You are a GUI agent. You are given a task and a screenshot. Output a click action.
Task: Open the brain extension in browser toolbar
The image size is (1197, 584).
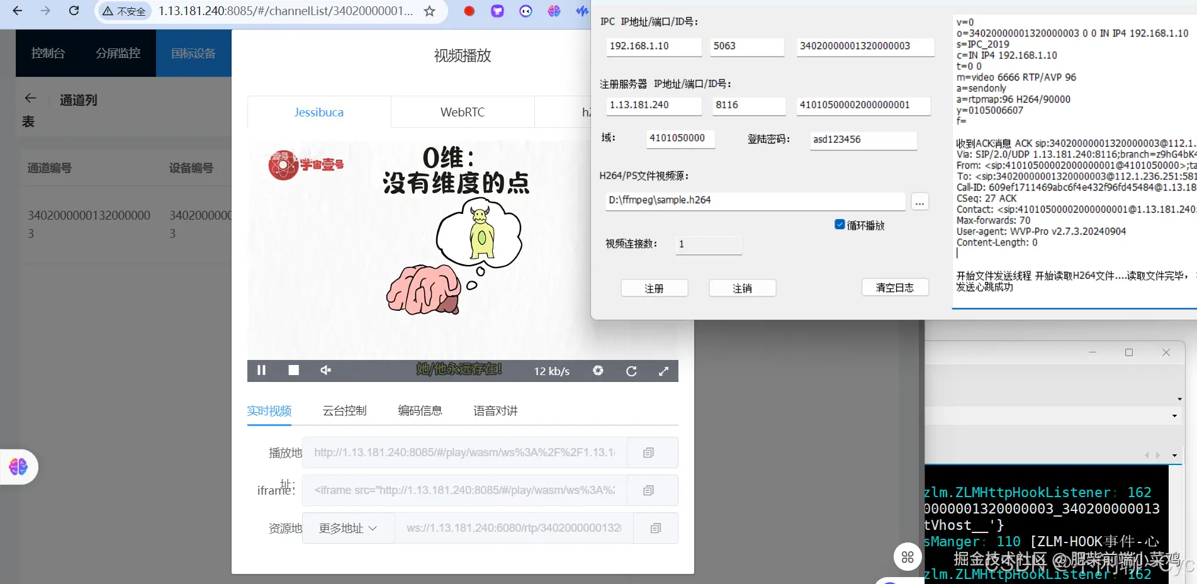click(554, 11)
